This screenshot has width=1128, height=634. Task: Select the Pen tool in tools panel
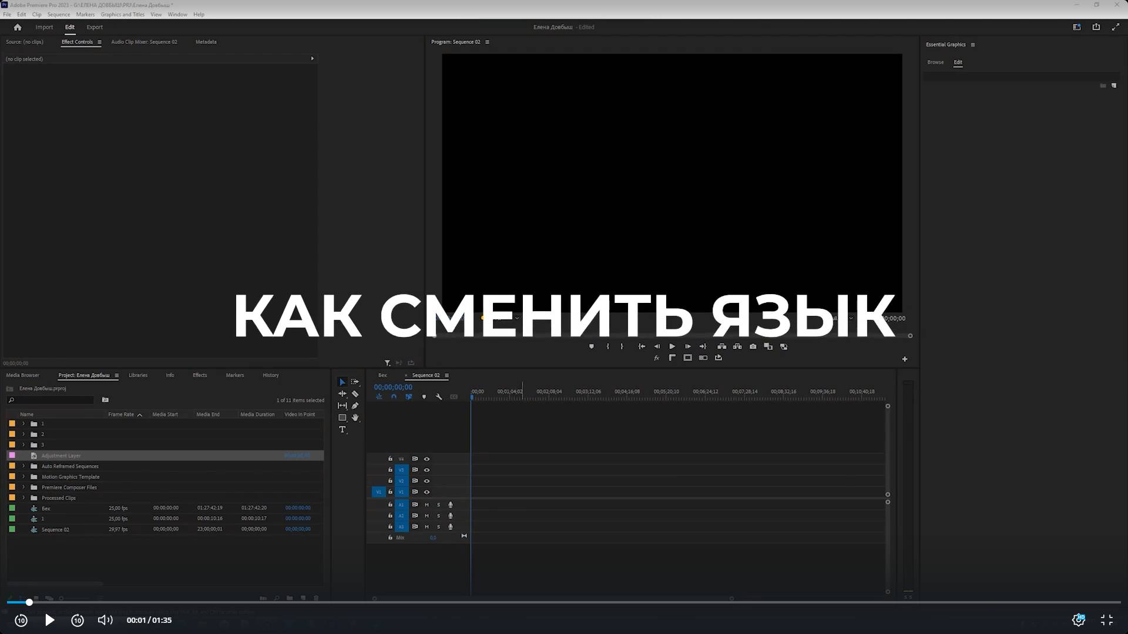[355, 406]
